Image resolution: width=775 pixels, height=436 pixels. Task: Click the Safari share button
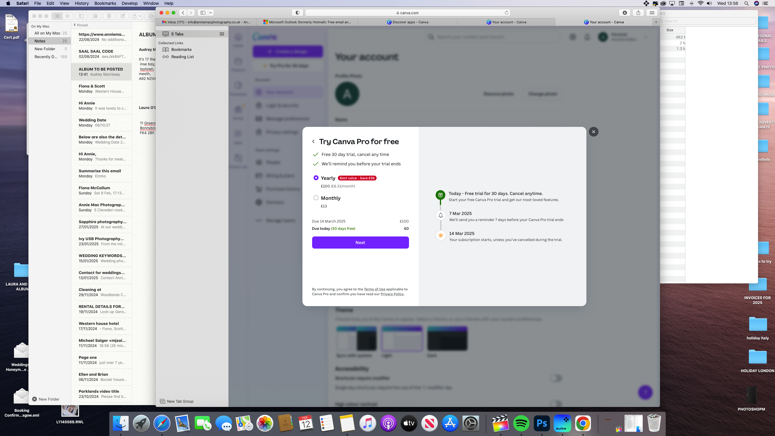pos(638,13)
